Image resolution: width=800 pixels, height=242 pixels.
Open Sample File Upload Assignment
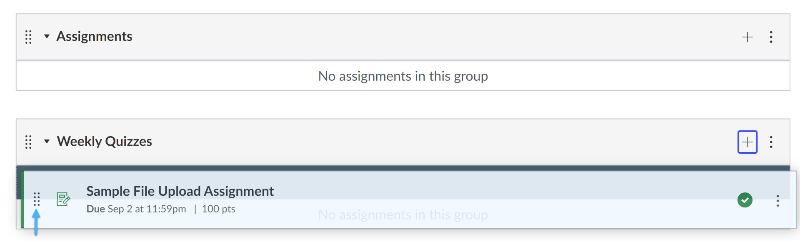click(180, 191)
